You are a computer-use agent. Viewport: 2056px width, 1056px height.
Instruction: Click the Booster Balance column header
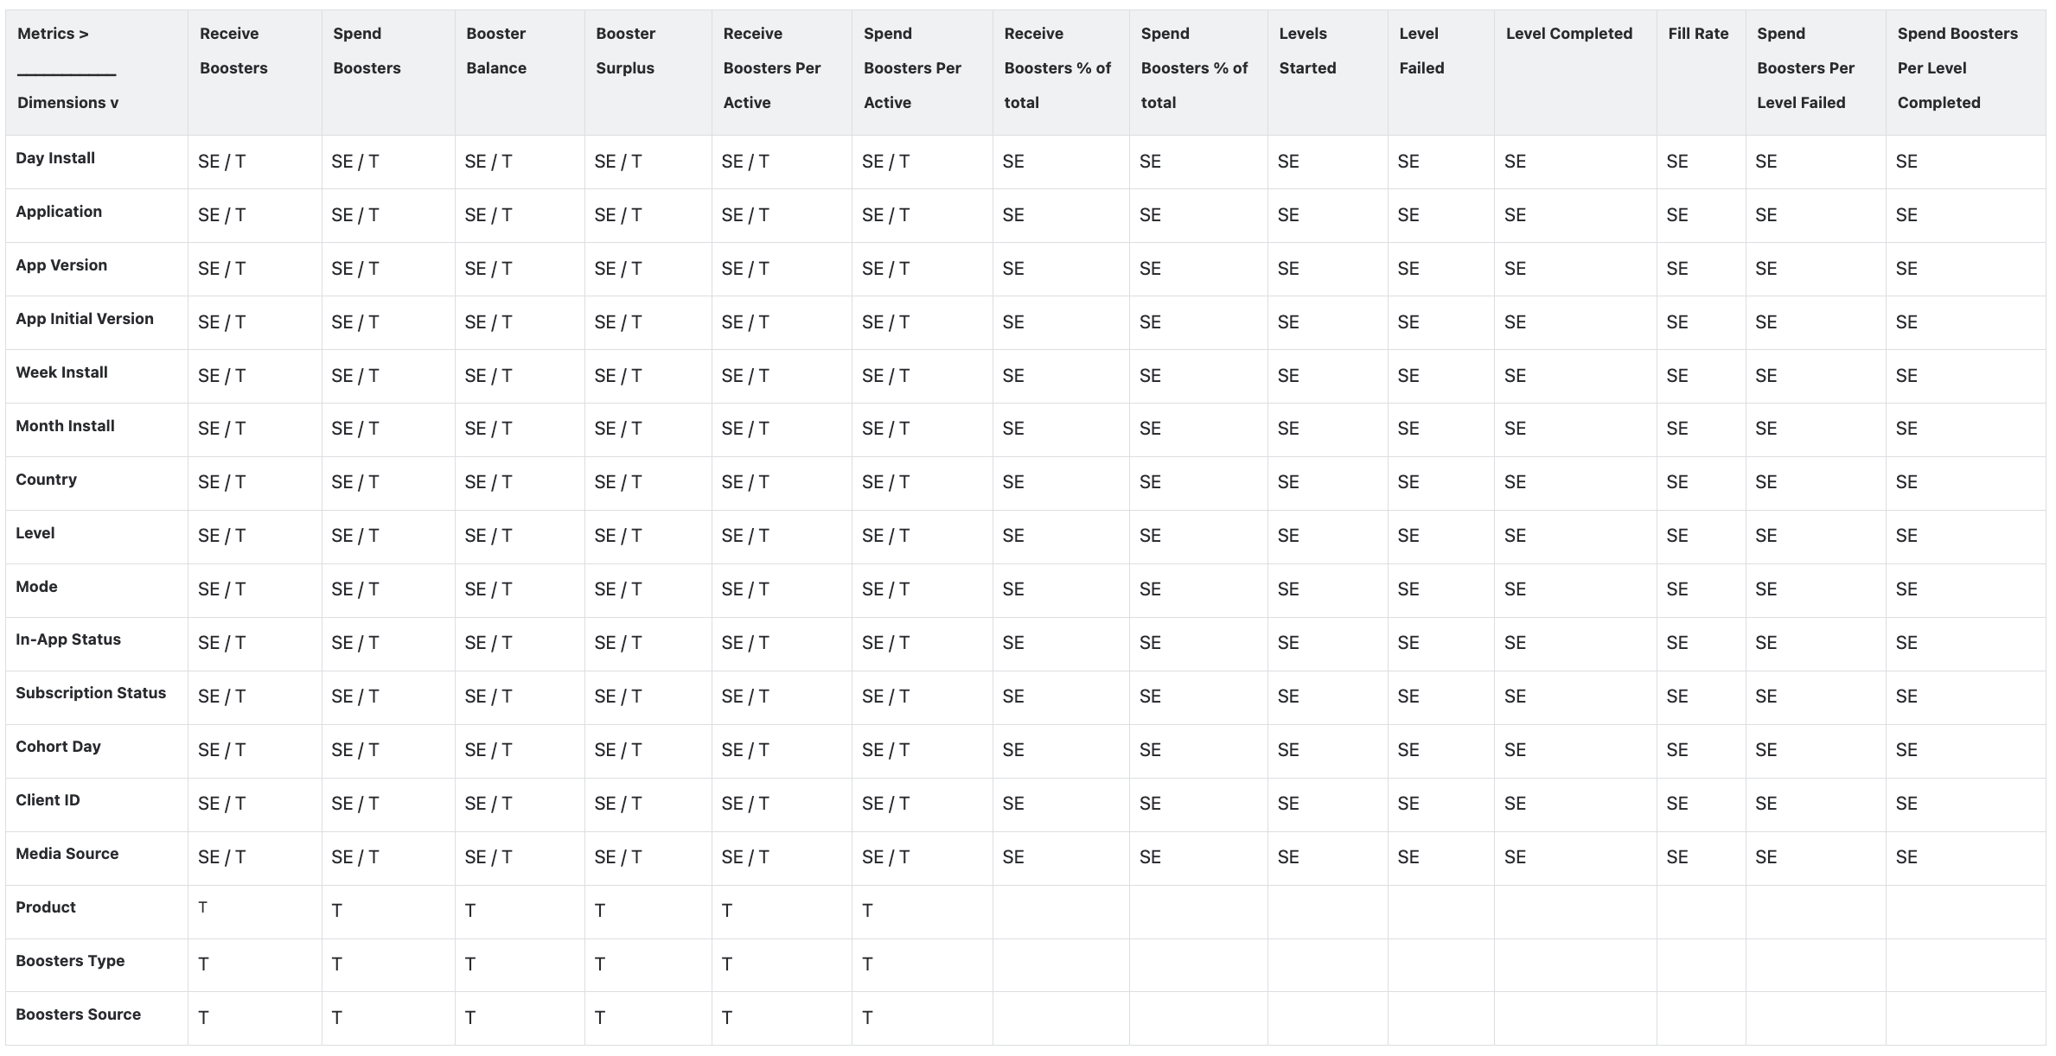496,51
